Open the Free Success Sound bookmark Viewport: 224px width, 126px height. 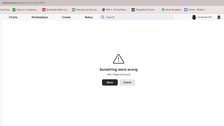pos(85,10)
